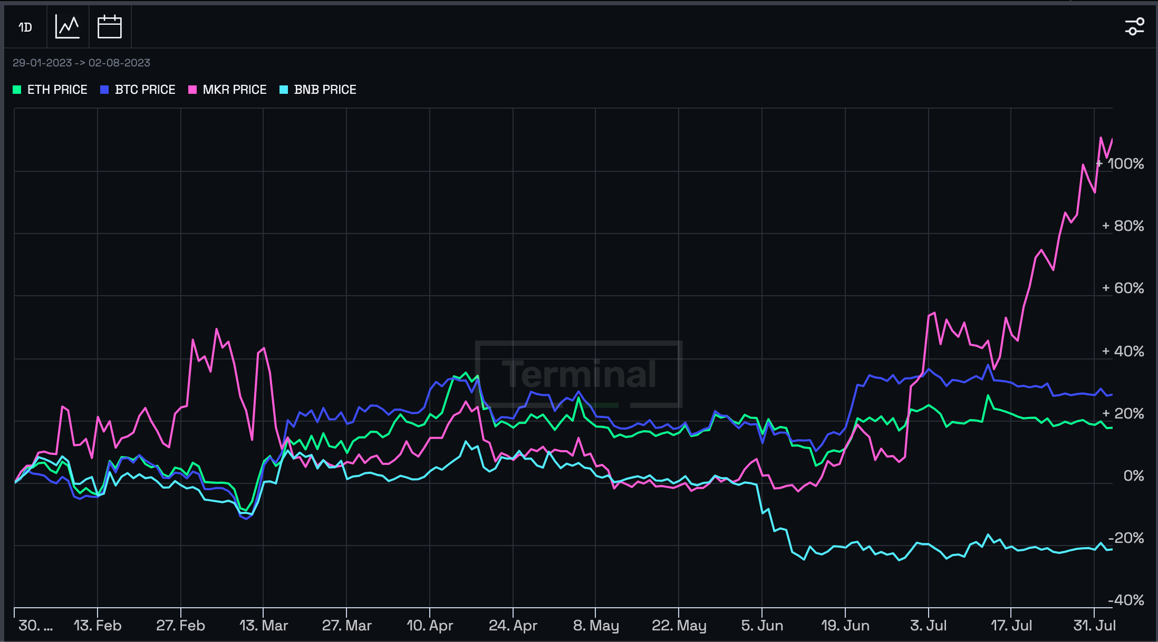Click the date range text 29-01-2023 -> 02-08-2023
Image resolution: width=1158 pixels, height=642 pixels.
point(81,63)
